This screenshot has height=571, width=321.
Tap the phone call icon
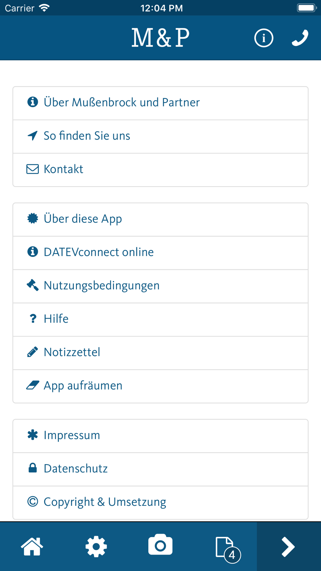300,38
